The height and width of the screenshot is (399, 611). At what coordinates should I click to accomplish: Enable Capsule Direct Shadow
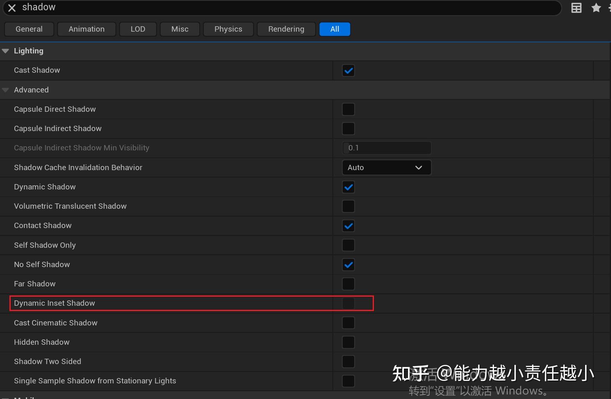348,109
